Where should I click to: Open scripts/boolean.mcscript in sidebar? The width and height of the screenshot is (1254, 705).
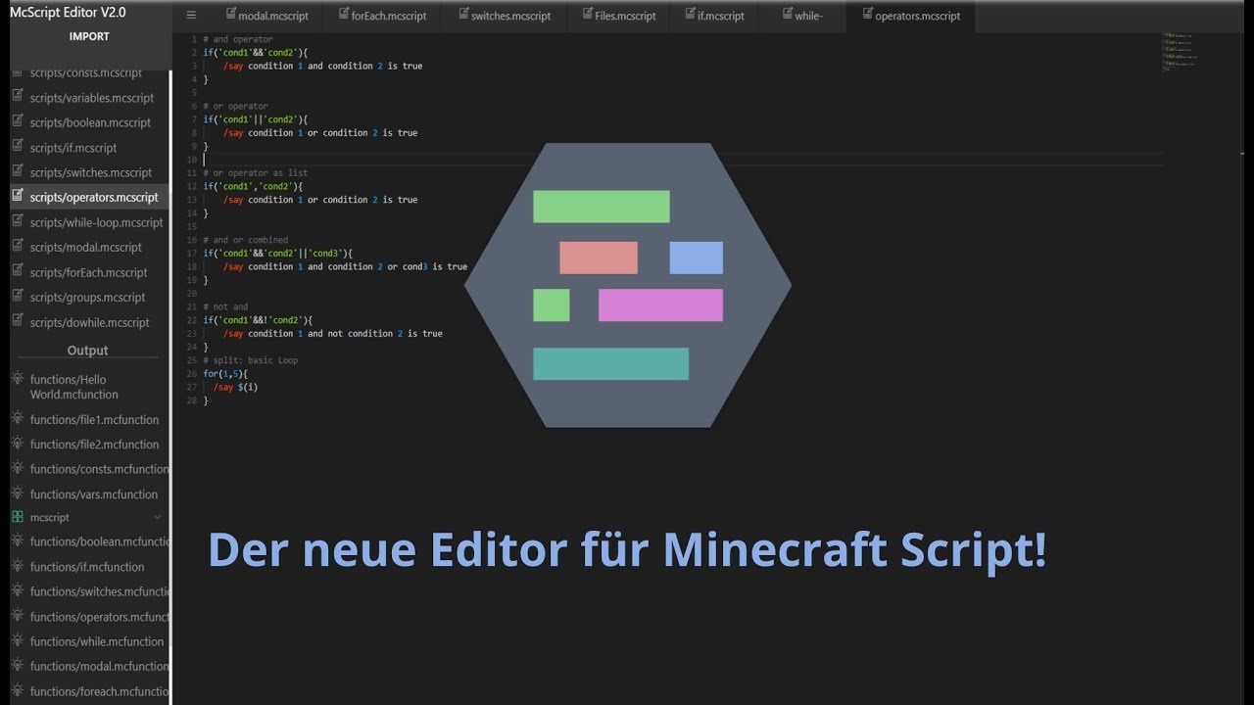pos(89,122)
